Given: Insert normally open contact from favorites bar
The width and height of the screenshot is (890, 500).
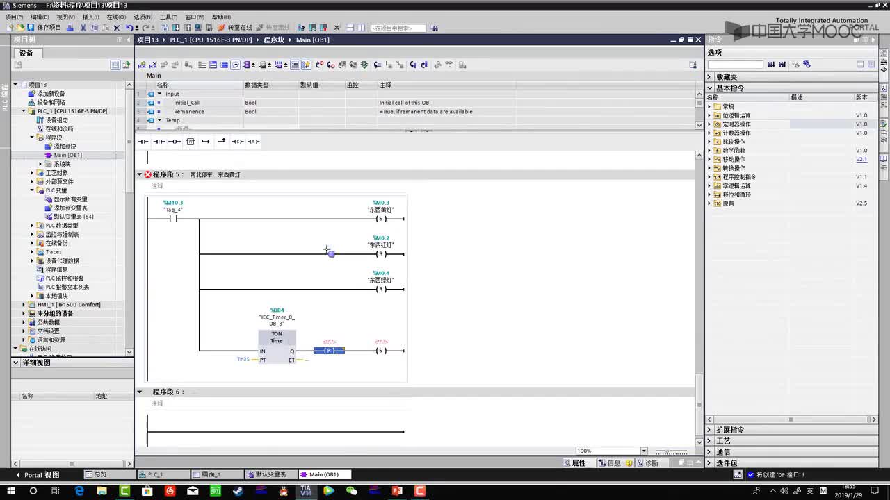Looking at the screenshot, I should coord(143,142).
